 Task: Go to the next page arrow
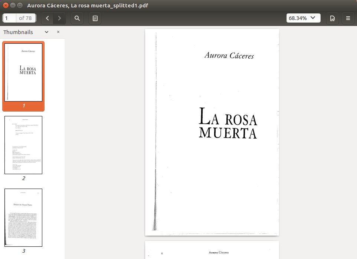pyautogui.click(x=59, y=18)
